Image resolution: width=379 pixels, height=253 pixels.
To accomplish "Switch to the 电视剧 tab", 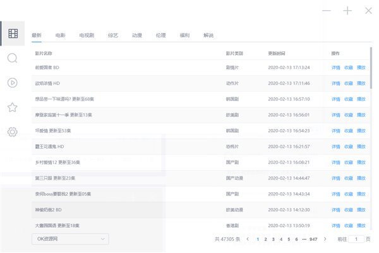I will (x=87, y=35).
